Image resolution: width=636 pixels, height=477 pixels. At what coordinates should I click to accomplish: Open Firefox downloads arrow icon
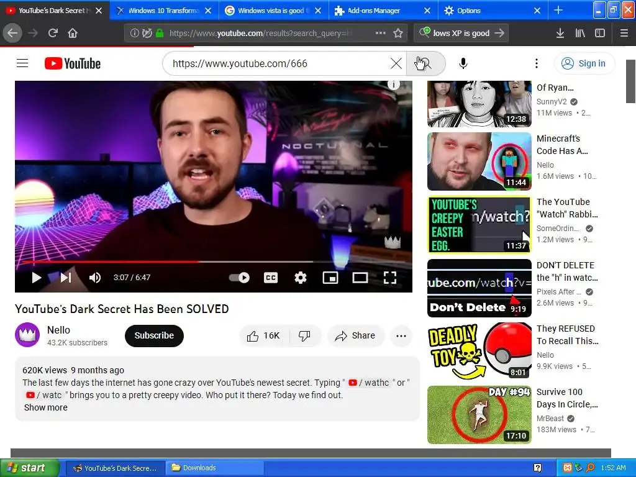pyautogui.click(x=560, y=33)
